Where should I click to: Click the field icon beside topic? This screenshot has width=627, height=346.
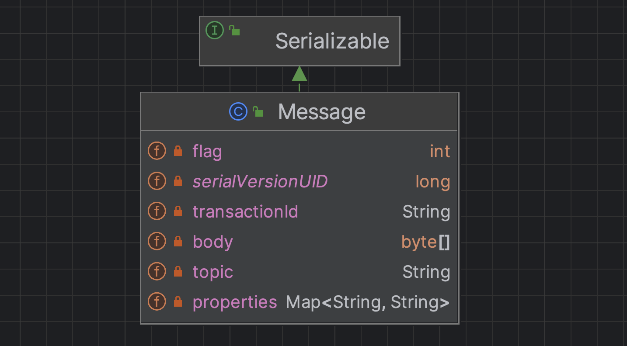point(157,272)
